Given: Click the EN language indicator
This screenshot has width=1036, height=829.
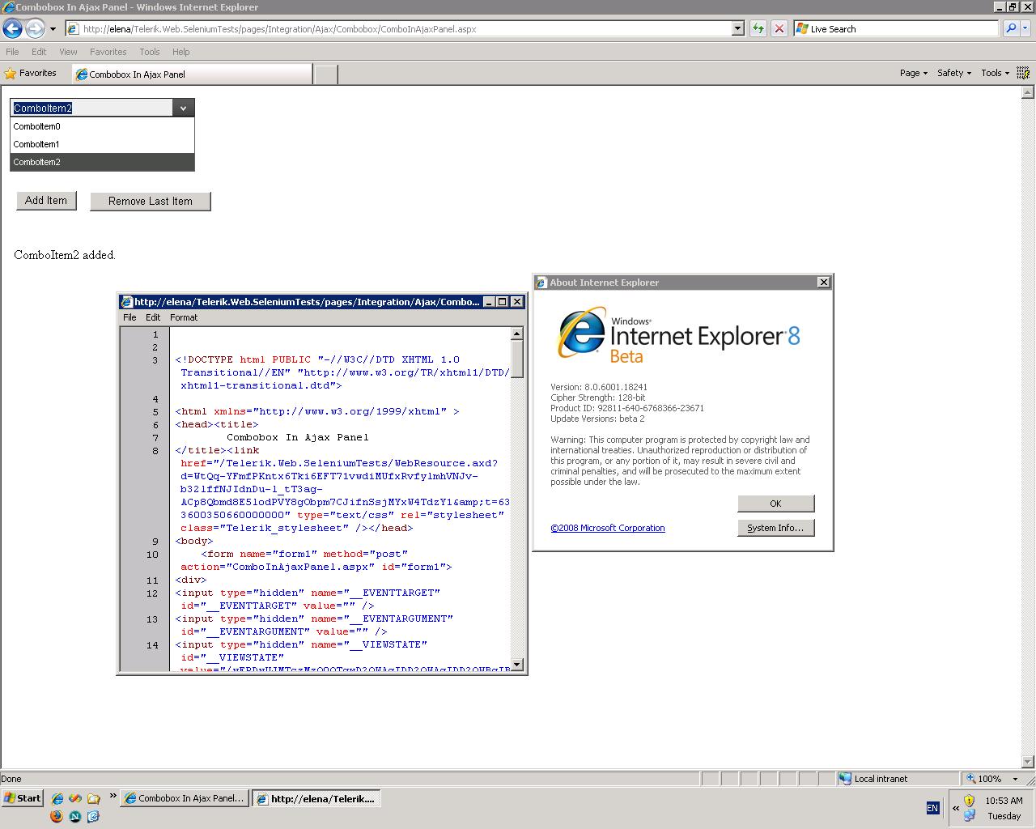Looking at the screenshot, I should click(932, 808).
